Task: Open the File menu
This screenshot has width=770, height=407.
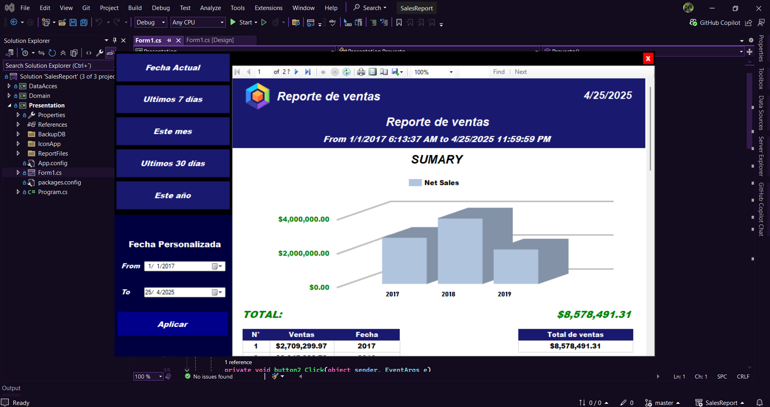Action: [x=25, y=8]
